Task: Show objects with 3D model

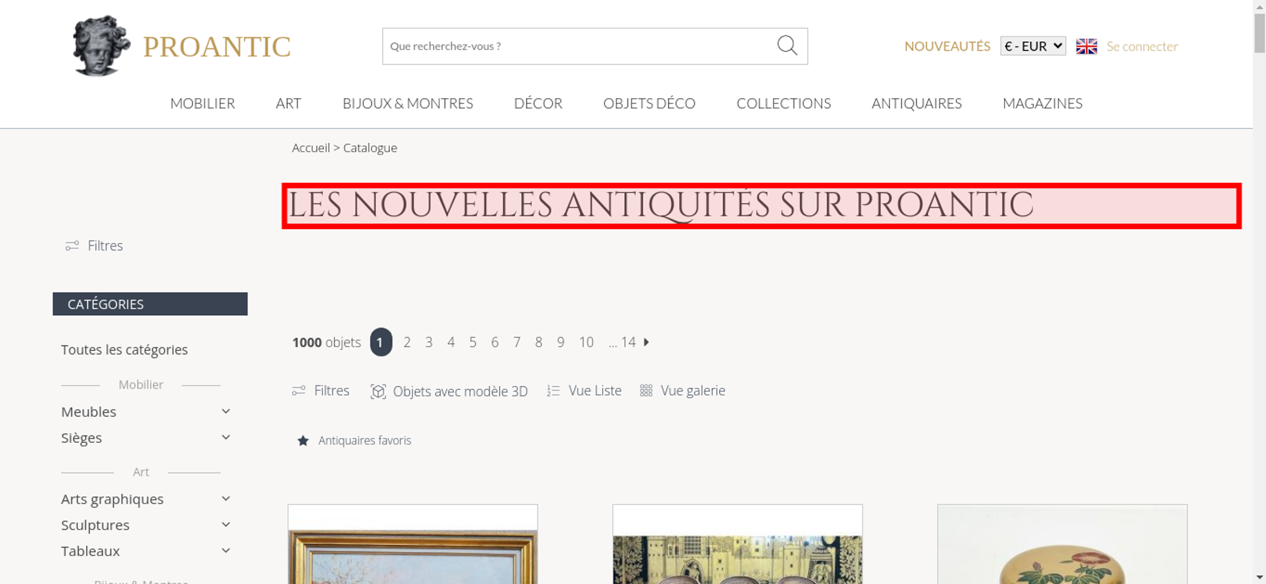Action: (449, 391)
